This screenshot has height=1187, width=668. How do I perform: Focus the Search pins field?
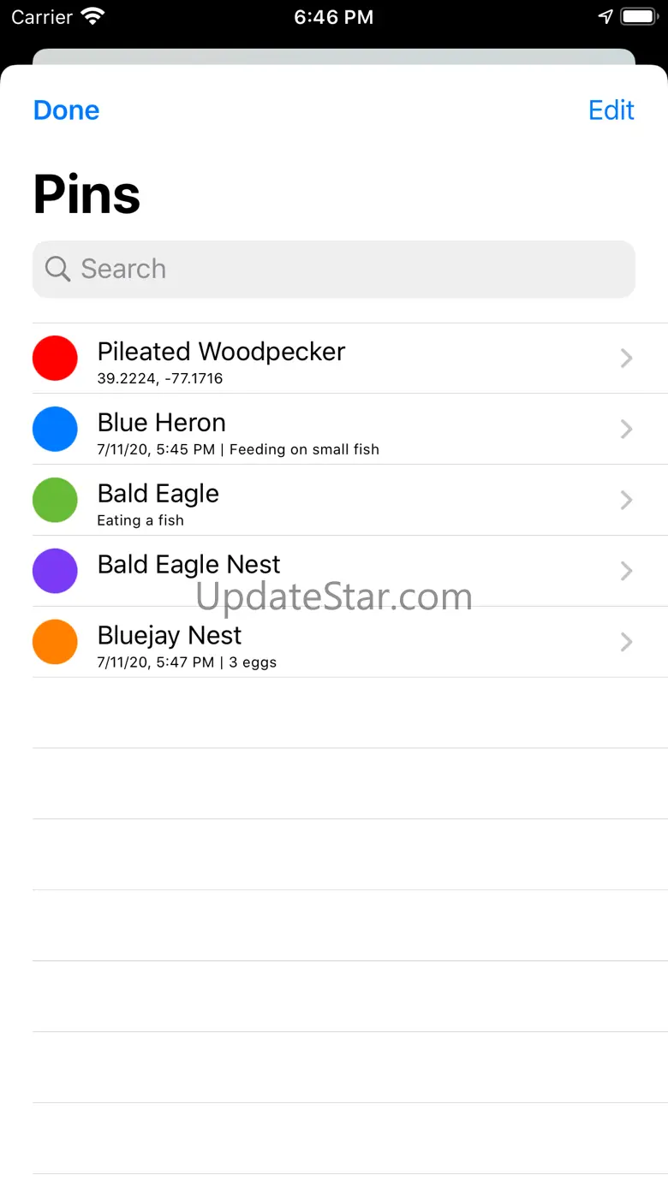point(343,269)
